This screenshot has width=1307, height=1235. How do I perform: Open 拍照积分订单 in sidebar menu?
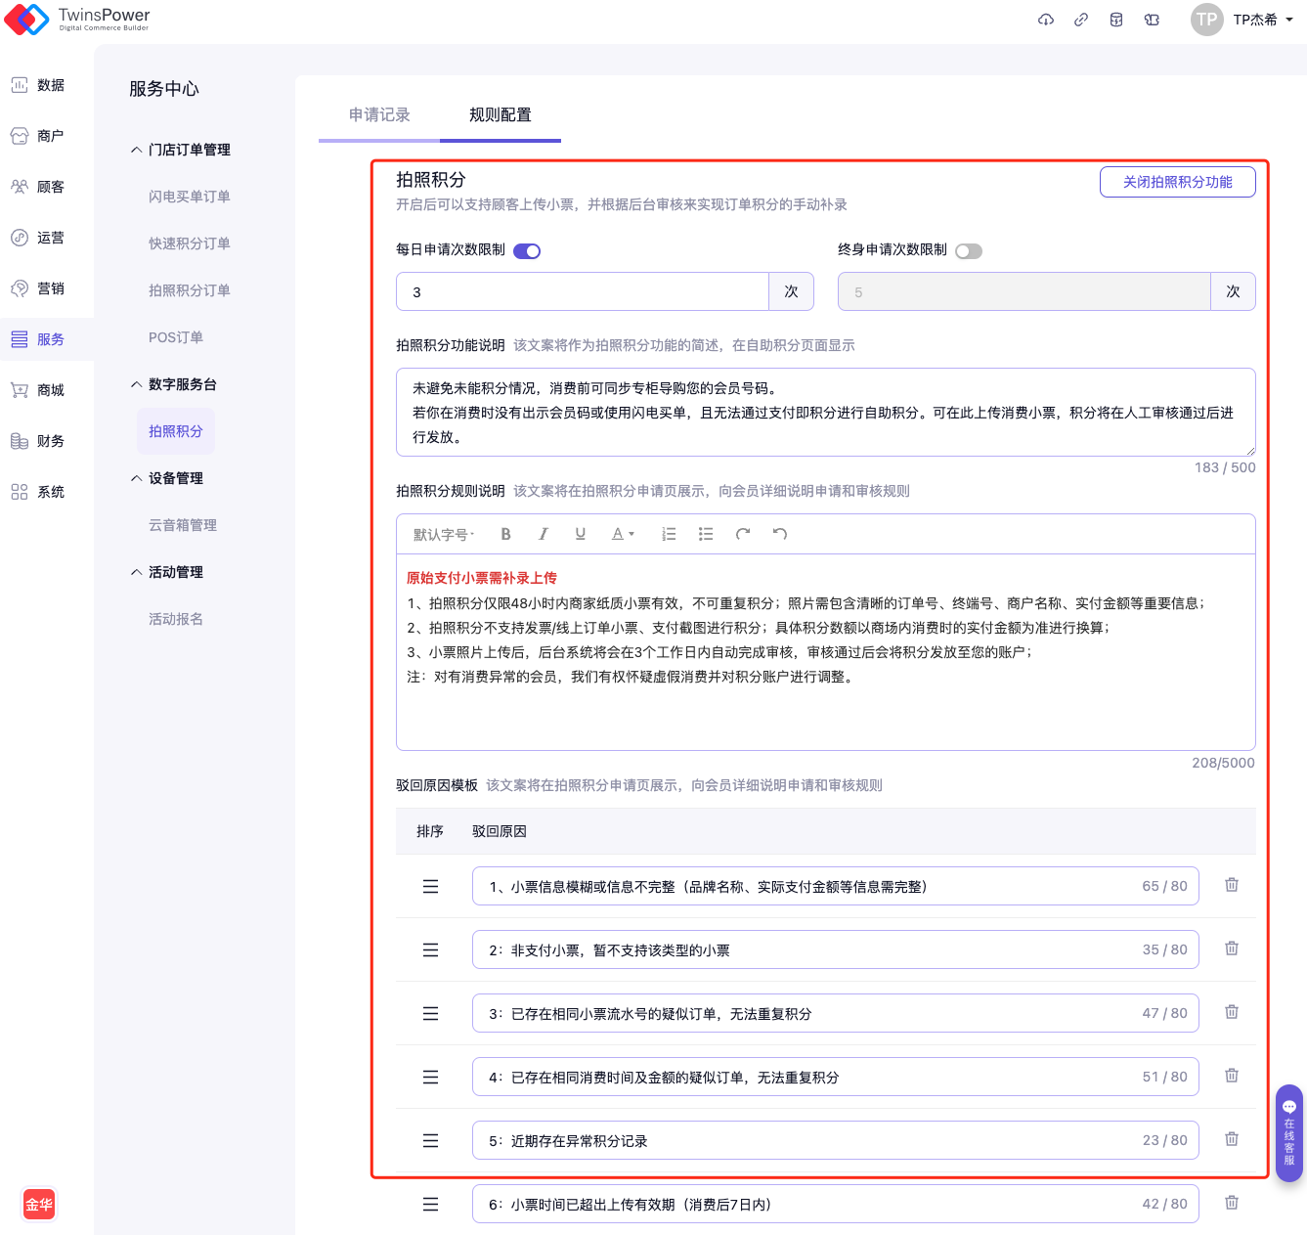190,290
